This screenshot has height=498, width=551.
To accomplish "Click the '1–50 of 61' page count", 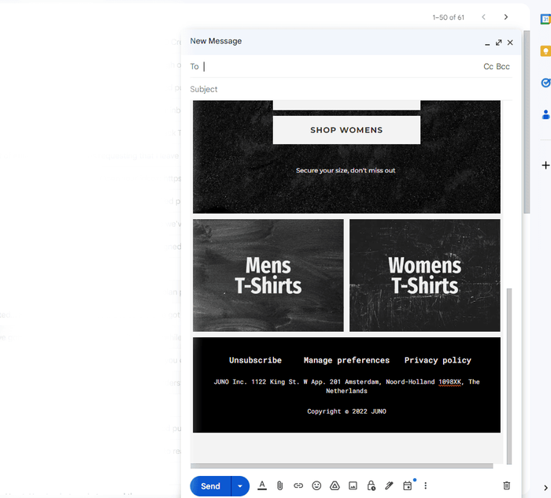I will point(449,17).
